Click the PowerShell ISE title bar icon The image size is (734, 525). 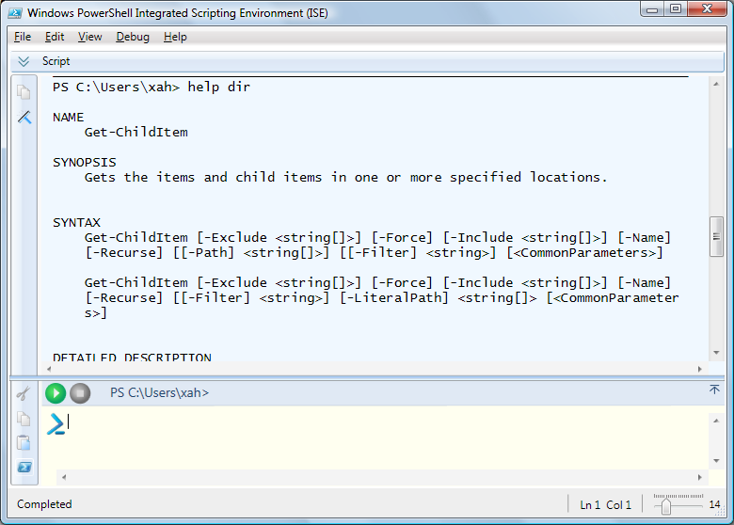14,12
